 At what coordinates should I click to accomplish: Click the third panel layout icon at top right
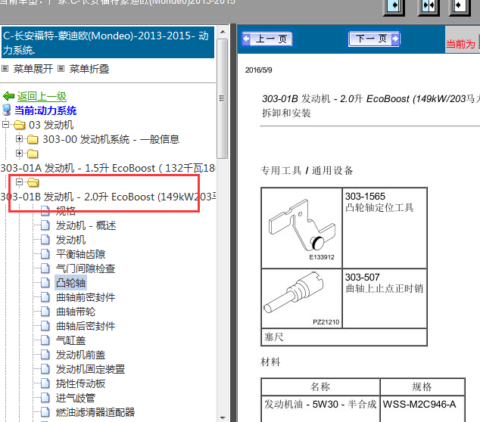pyautogui.click(x=460, y=6)
